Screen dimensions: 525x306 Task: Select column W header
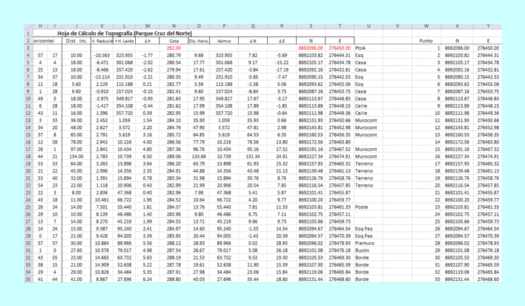click(x=426, y=26)
